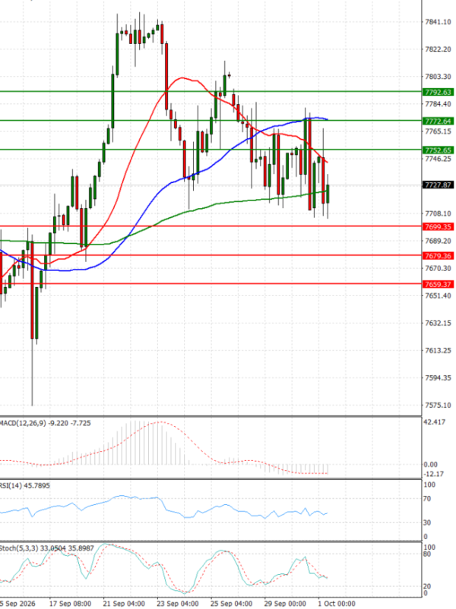Click the 7632.15 price axis value
Image resolution: width=456 pixels, height=609 pixels.
(438, 323)
